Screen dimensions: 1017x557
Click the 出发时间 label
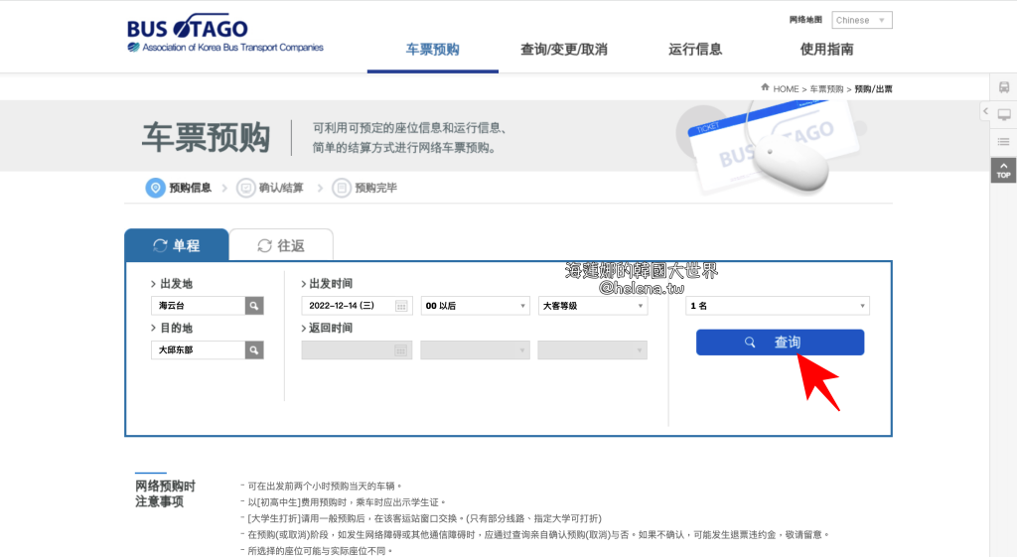point(330,283)
